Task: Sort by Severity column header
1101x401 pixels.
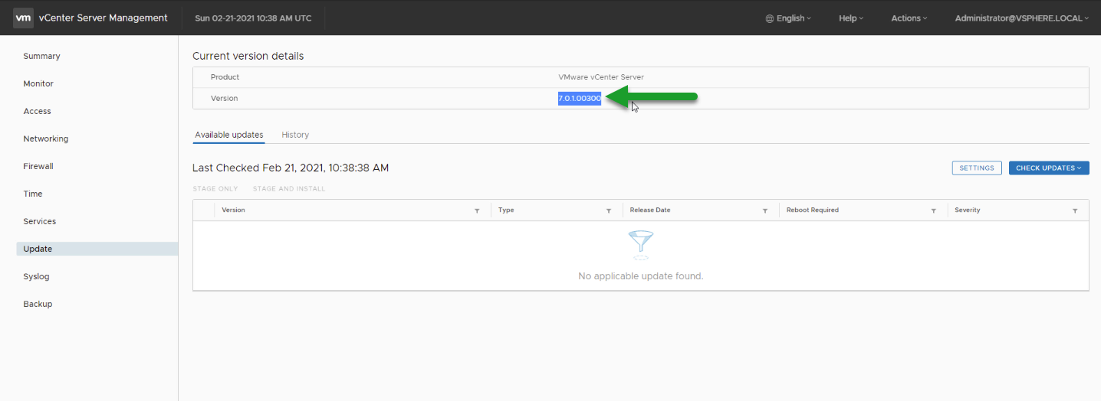Action: pyautogui.click(x=968, y=210)
